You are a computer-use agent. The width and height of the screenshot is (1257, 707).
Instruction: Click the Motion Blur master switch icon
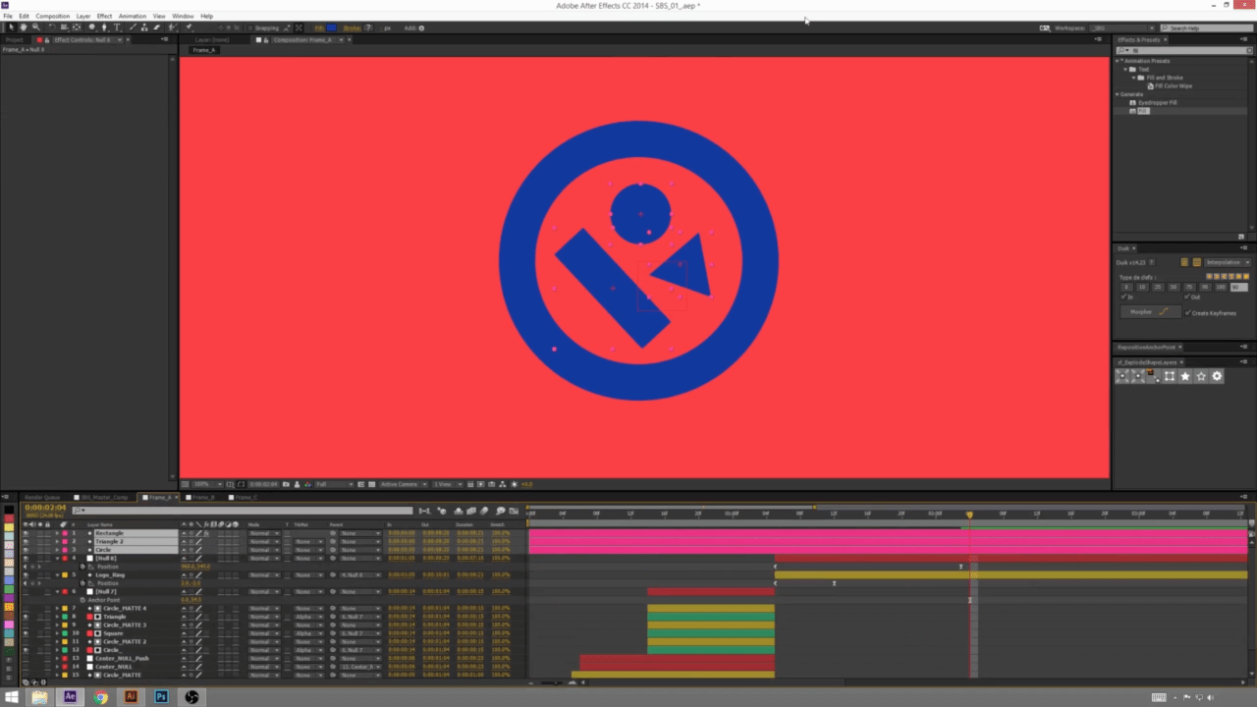tap(482, 511)
